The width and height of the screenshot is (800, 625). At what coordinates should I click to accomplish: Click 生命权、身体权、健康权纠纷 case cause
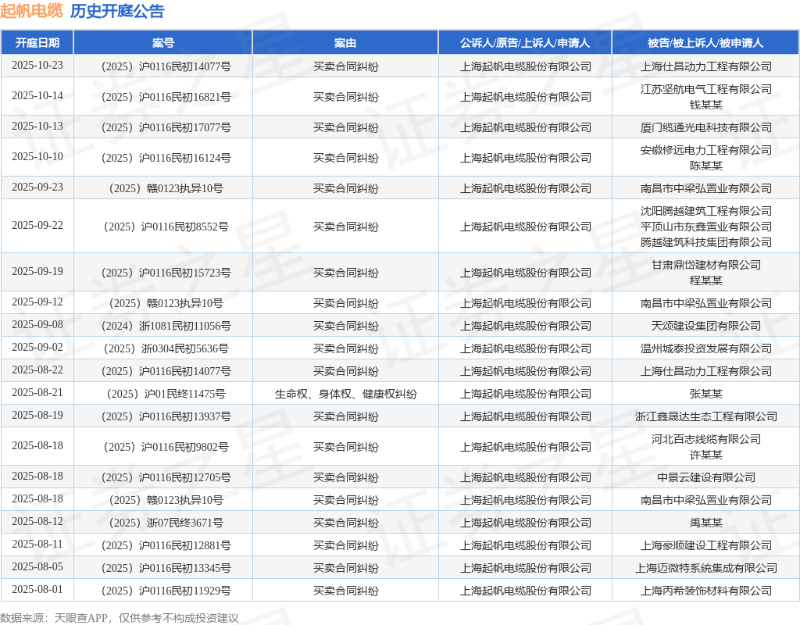tap(345, 394)
